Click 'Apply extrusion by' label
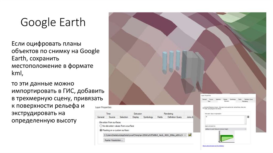The width and height of the screenshot is (273, 153). click(x=210, y=126)
